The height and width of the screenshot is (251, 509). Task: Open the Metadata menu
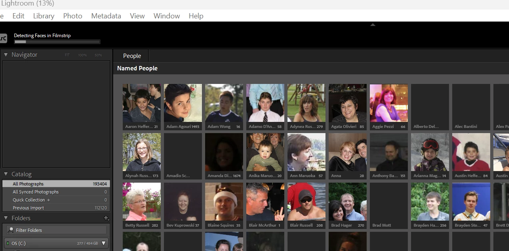[x=106, y=16]
